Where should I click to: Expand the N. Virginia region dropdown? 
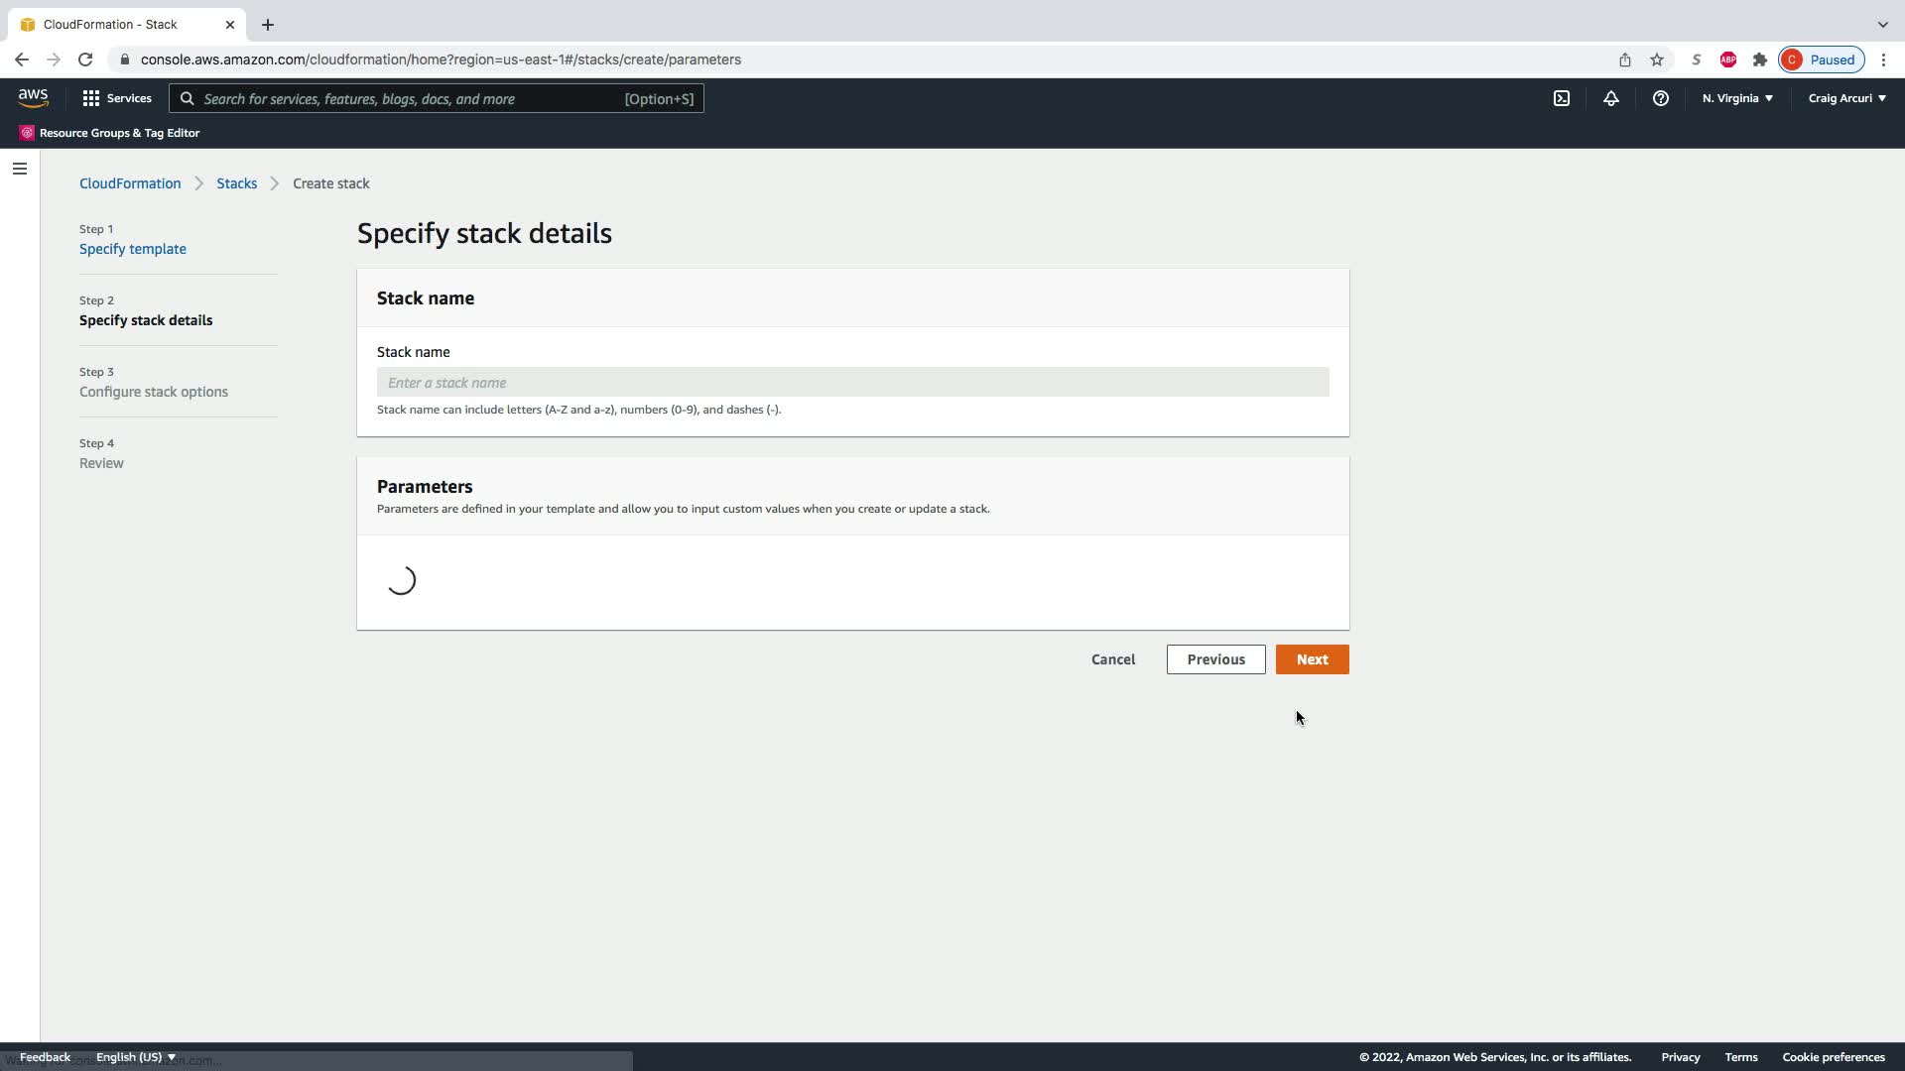coord(1737,98)
